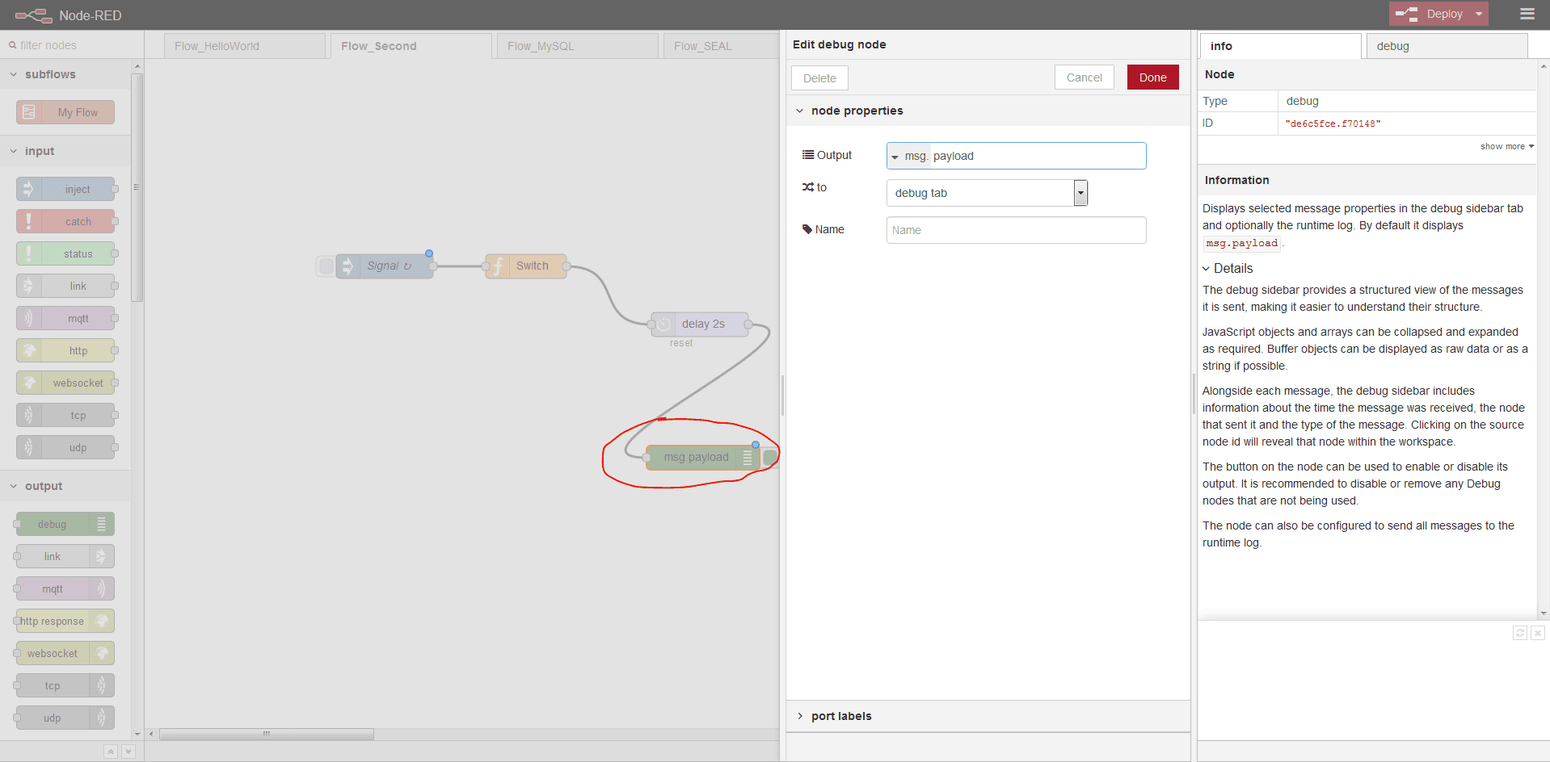This screenshot has width=1550, height=762.
Task: Open the hamburger main menu
Action: click(x=1527, y=14)
